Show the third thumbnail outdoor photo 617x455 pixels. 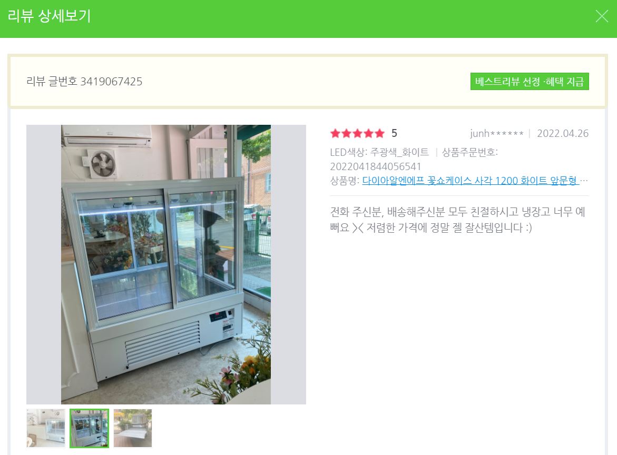pyautogui.click(x=133, y=428)
